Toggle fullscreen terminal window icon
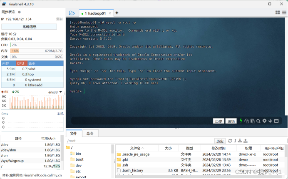This screenshot has height=179, width=288. tap(276, 121)
